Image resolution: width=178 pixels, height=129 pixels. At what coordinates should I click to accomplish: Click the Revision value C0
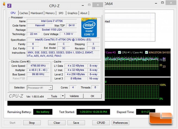click(93, 48)
